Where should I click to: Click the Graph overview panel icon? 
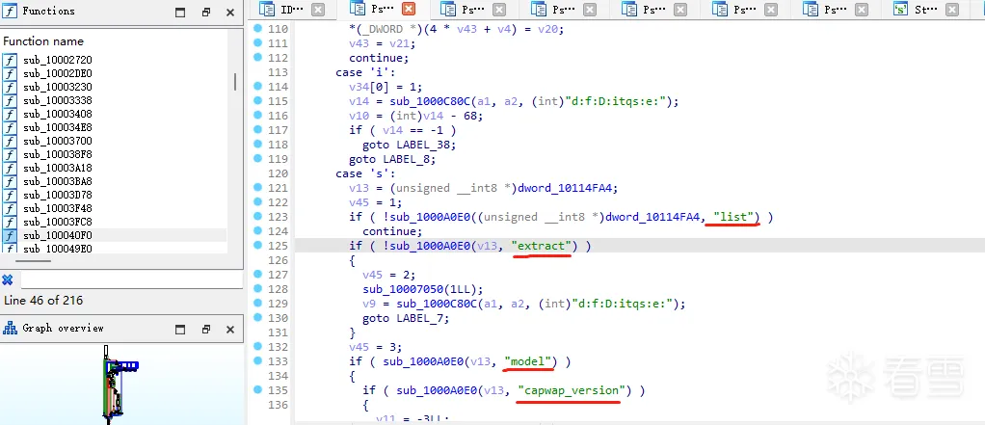pyautogui.click(x=10, y=329)
